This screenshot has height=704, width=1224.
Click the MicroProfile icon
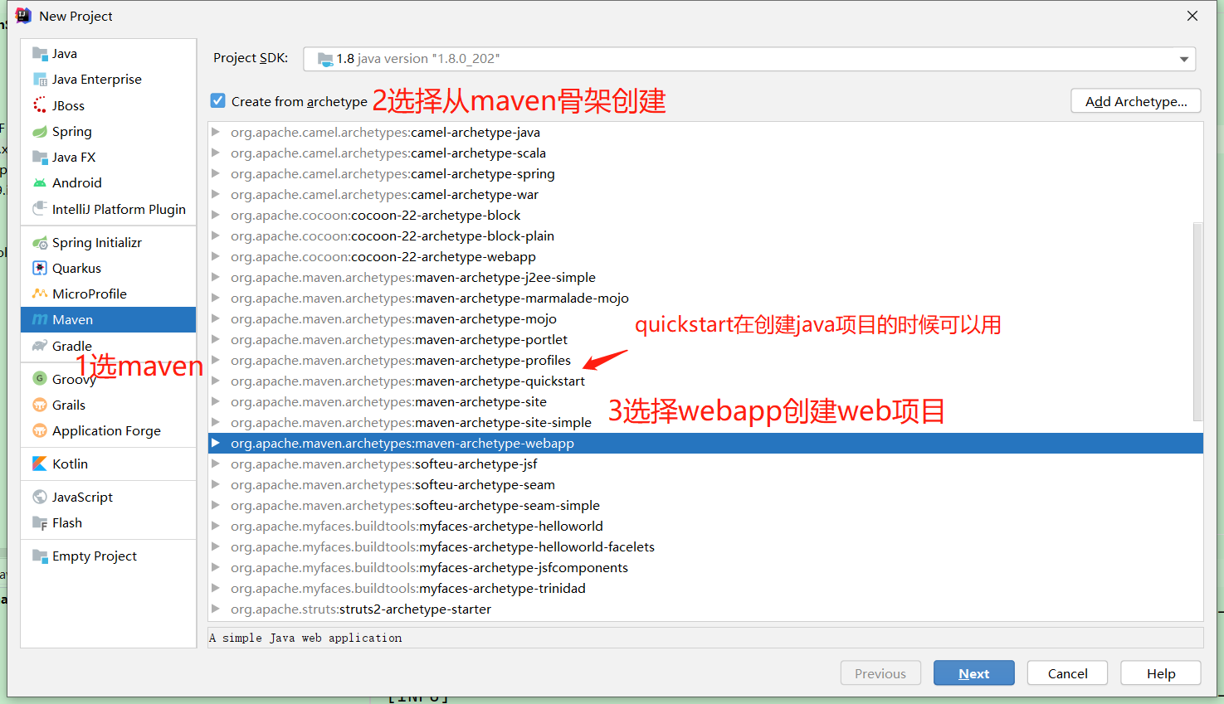(40, 294)
